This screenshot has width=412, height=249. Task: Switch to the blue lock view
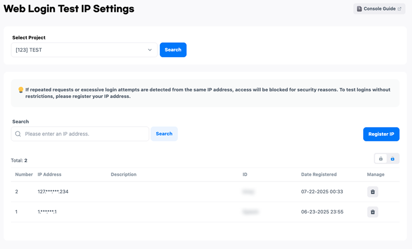click(393, 159)
